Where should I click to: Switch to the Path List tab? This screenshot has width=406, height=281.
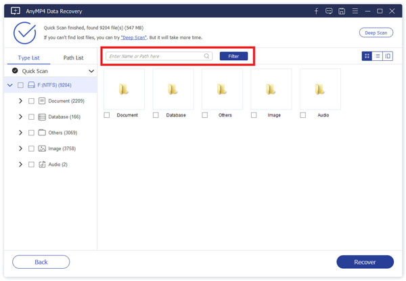pos(72,58)
